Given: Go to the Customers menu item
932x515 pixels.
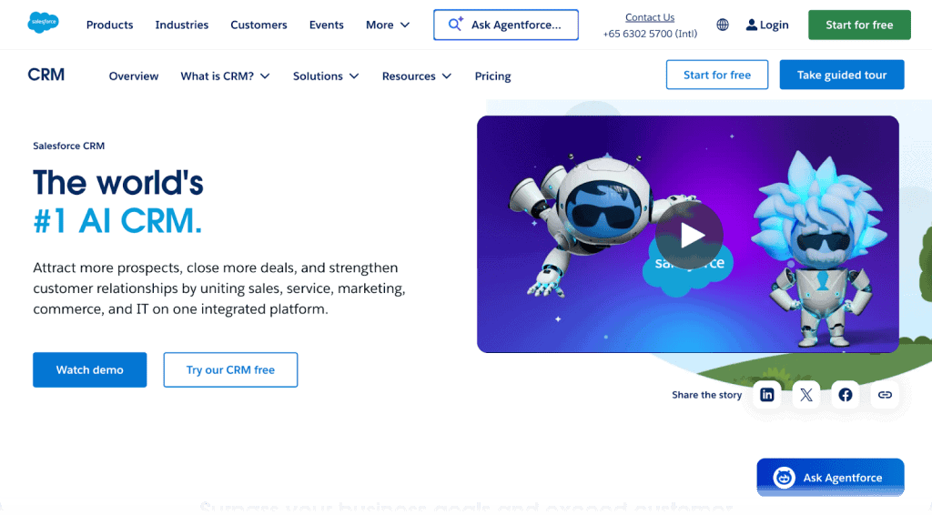Looking at the screenshot, I should pyautogui.click(x=258, y=25).
